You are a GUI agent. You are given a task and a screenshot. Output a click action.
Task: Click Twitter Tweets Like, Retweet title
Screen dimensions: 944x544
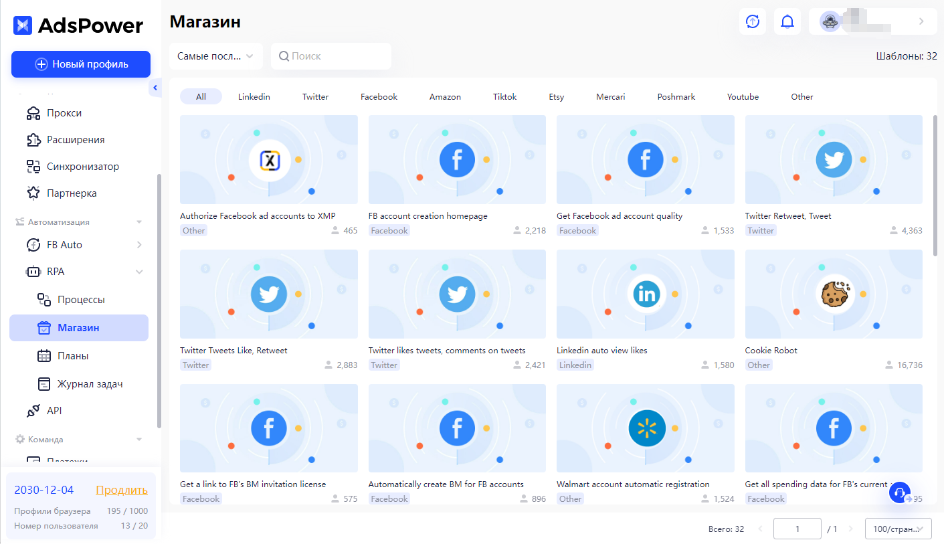click(233, 351)
